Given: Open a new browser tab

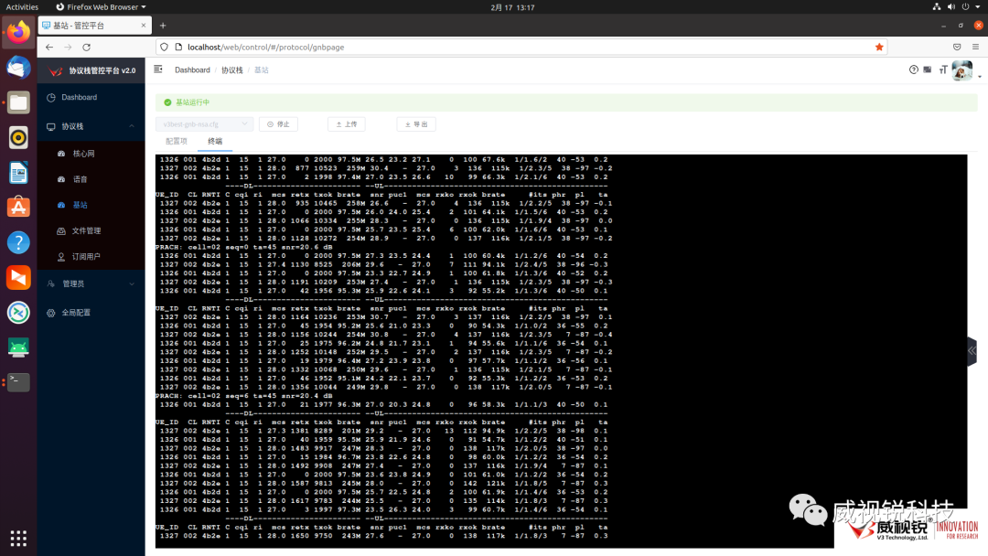Looking at the screenshot, I should [x=163, y=26].
